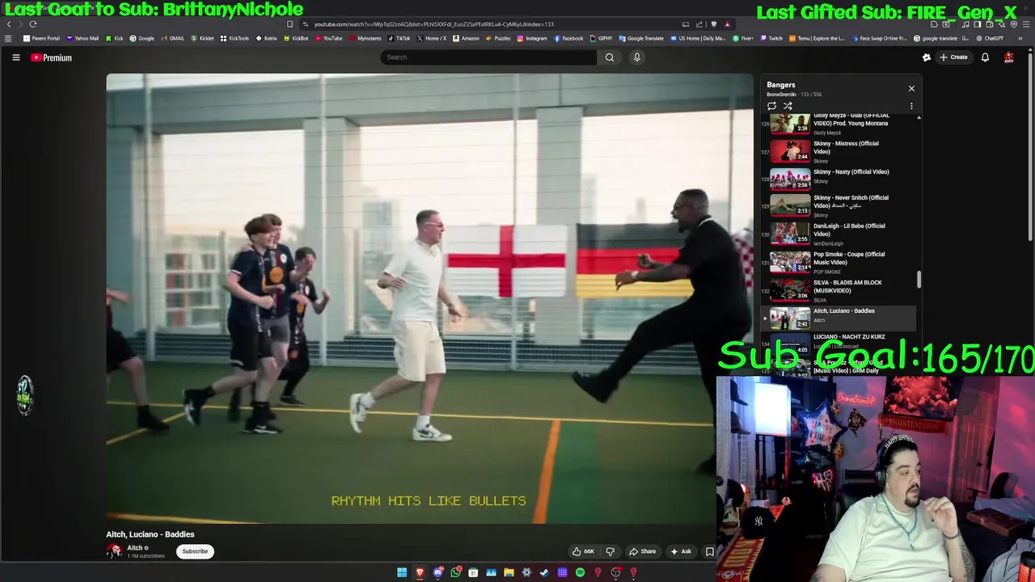The width and height of the screenshot is (1035, 582).
Task: Click the playlist panel scrollbar thumb
Action: [919, 280]
